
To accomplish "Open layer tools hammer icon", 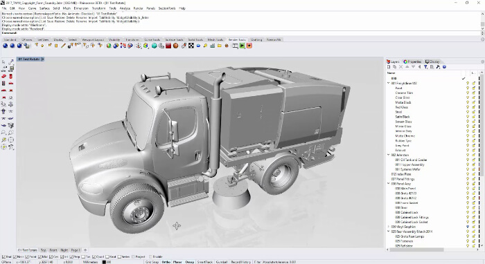I will pos(438,67).
